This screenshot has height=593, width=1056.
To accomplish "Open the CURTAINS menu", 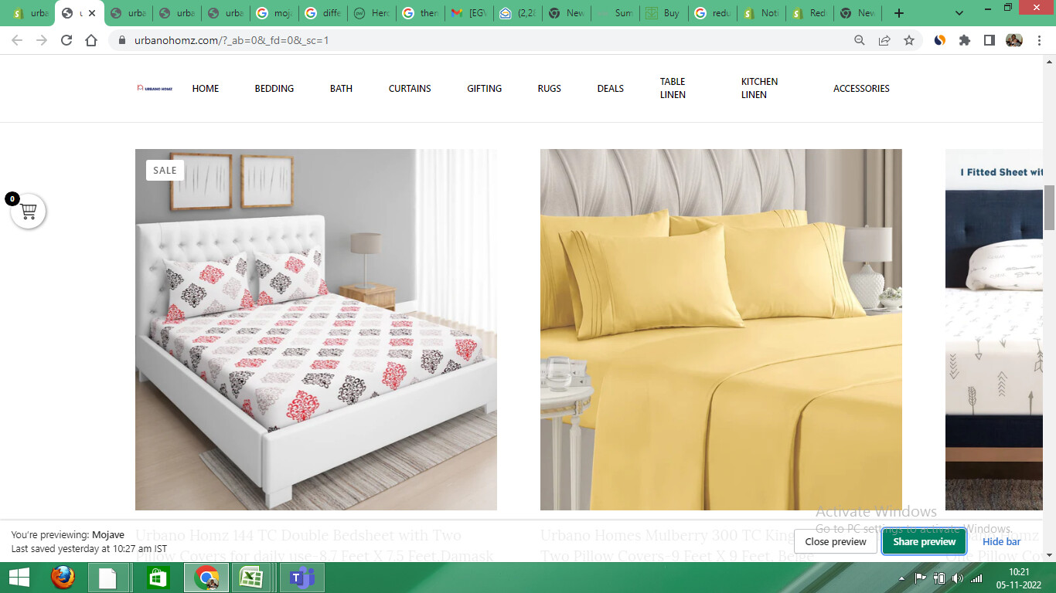I will click(x=410, y=89).
